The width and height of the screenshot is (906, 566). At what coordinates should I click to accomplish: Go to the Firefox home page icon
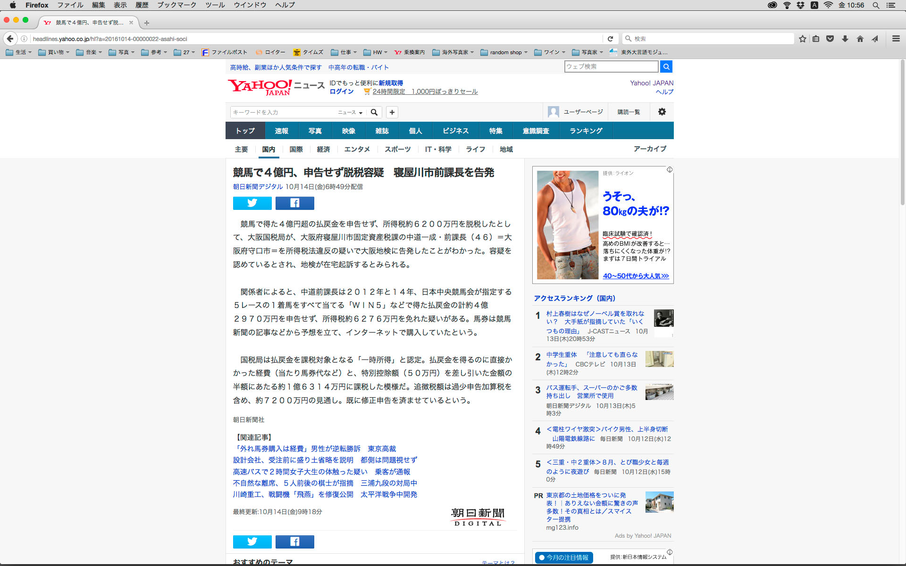[860, 39]
